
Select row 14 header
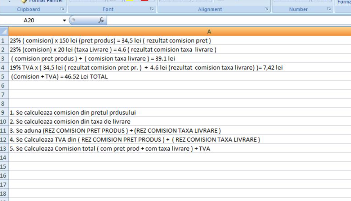coord(4,157)
